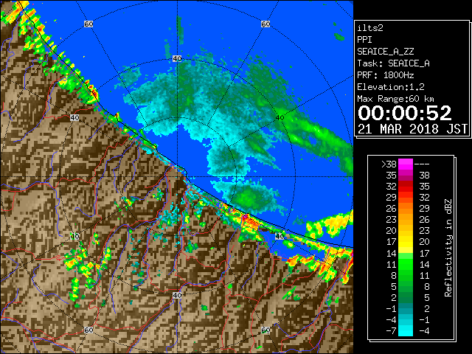Click the 'ilts2' radar name text
This screenshot has height=354, width=472.
click(370, 28)
